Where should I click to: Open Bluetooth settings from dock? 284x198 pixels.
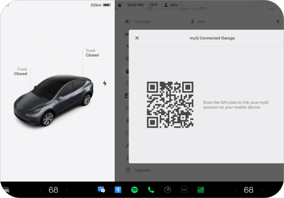pos(118,190)
